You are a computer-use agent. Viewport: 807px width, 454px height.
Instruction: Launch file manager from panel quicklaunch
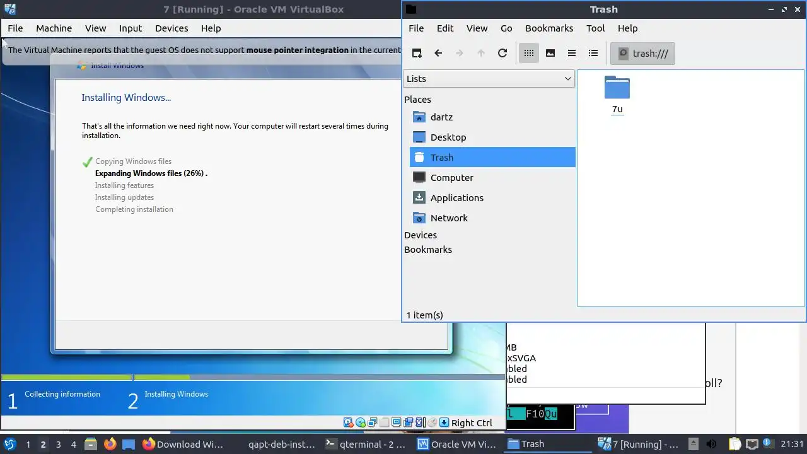pyautogui.click(x=91, y=444)
